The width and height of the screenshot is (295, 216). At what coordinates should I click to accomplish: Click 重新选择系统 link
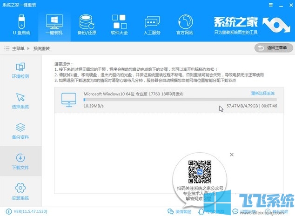262,93
